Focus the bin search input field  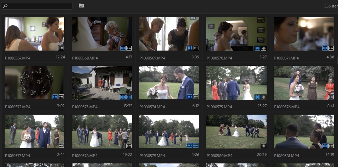click(37, 6)
